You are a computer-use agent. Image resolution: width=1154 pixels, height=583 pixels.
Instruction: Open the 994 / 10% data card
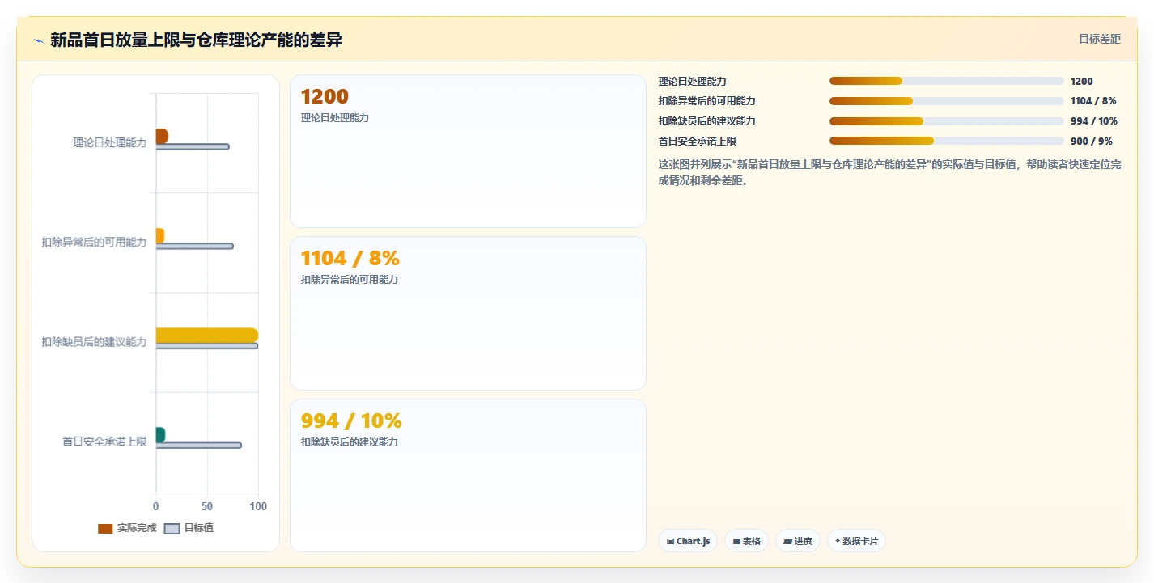click(468, 475)
